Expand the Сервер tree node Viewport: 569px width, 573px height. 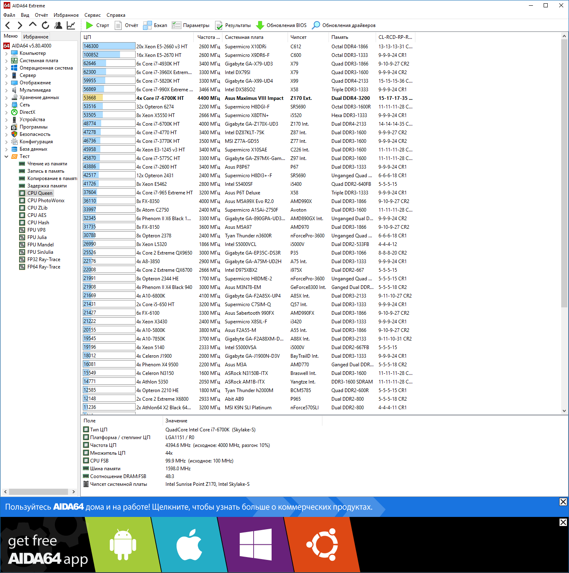click(6, 75)
